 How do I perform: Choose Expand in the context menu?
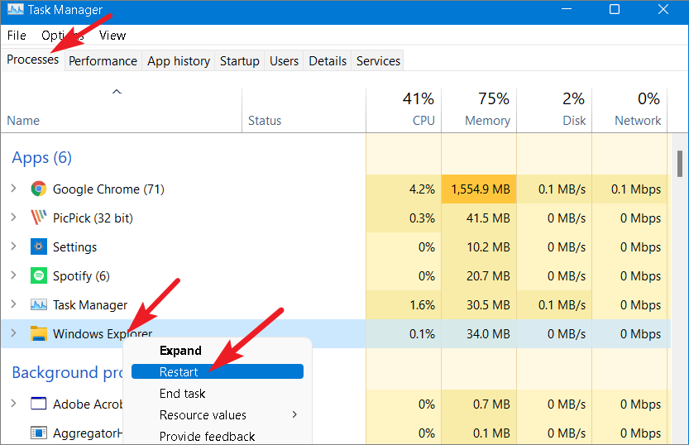tap(218, 351)
